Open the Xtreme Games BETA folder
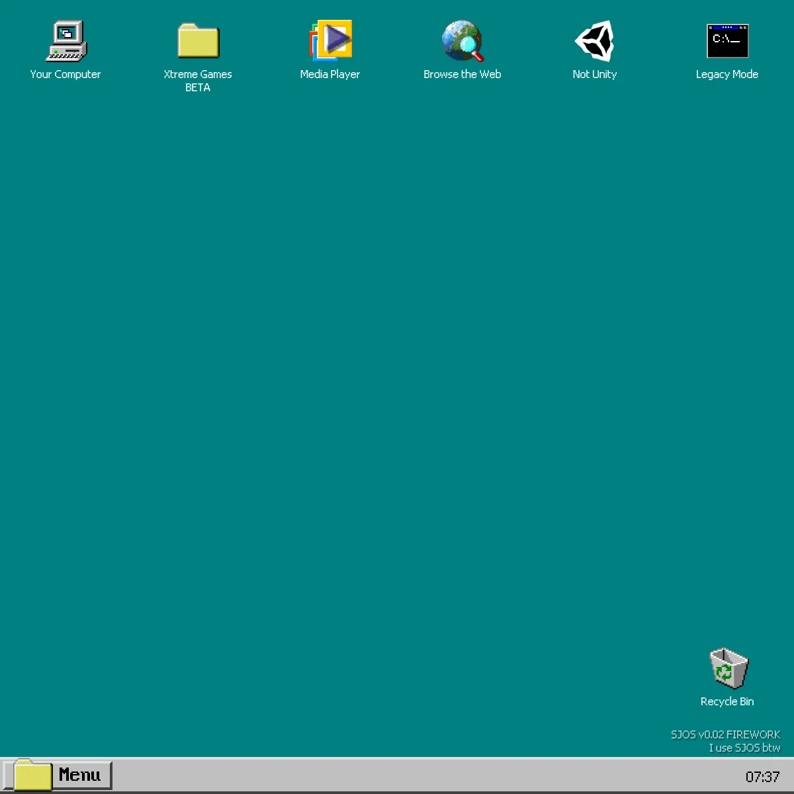794x794 pixels. click(198, 41)
